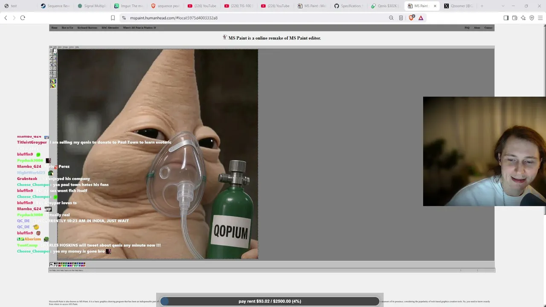
Task: Switch to the Qzoomer X tab
Action: point(459,6)
